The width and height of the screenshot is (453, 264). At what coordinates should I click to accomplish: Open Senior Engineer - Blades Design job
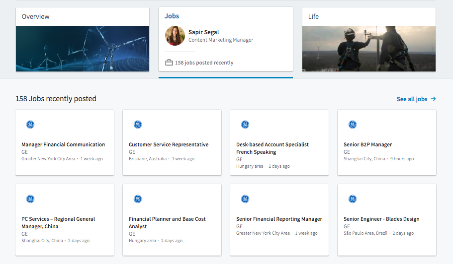[381, 219]
